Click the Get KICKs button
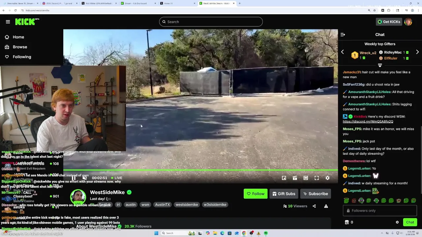This screenshot has width=422, height=237. coord(389,22)
